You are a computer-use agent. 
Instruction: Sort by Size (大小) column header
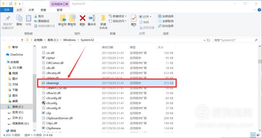pos(161,47)
